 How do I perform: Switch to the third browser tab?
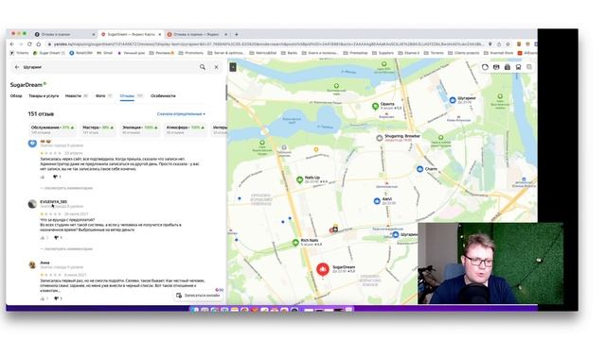click(197, 34)
